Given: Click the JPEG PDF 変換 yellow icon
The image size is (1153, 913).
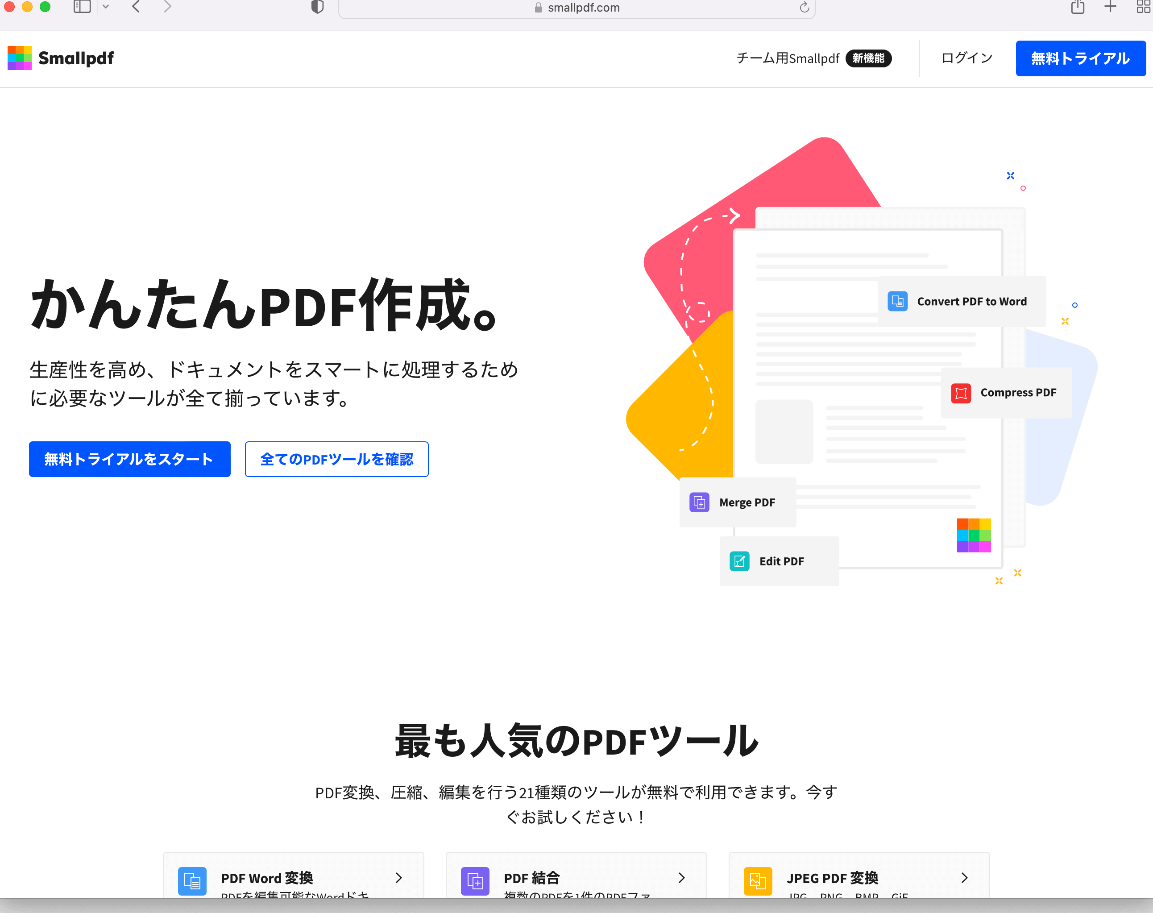Looking at the screenshot, I should (758, 880).
